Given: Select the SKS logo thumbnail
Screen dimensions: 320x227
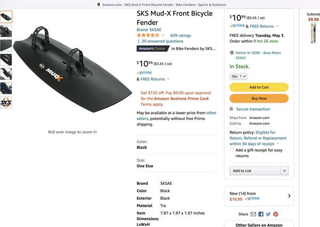Looking at the screenshot, I should [x=6, y=101].
